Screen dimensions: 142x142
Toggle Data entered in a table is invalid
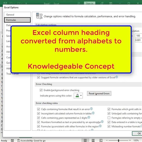point(109,122)
